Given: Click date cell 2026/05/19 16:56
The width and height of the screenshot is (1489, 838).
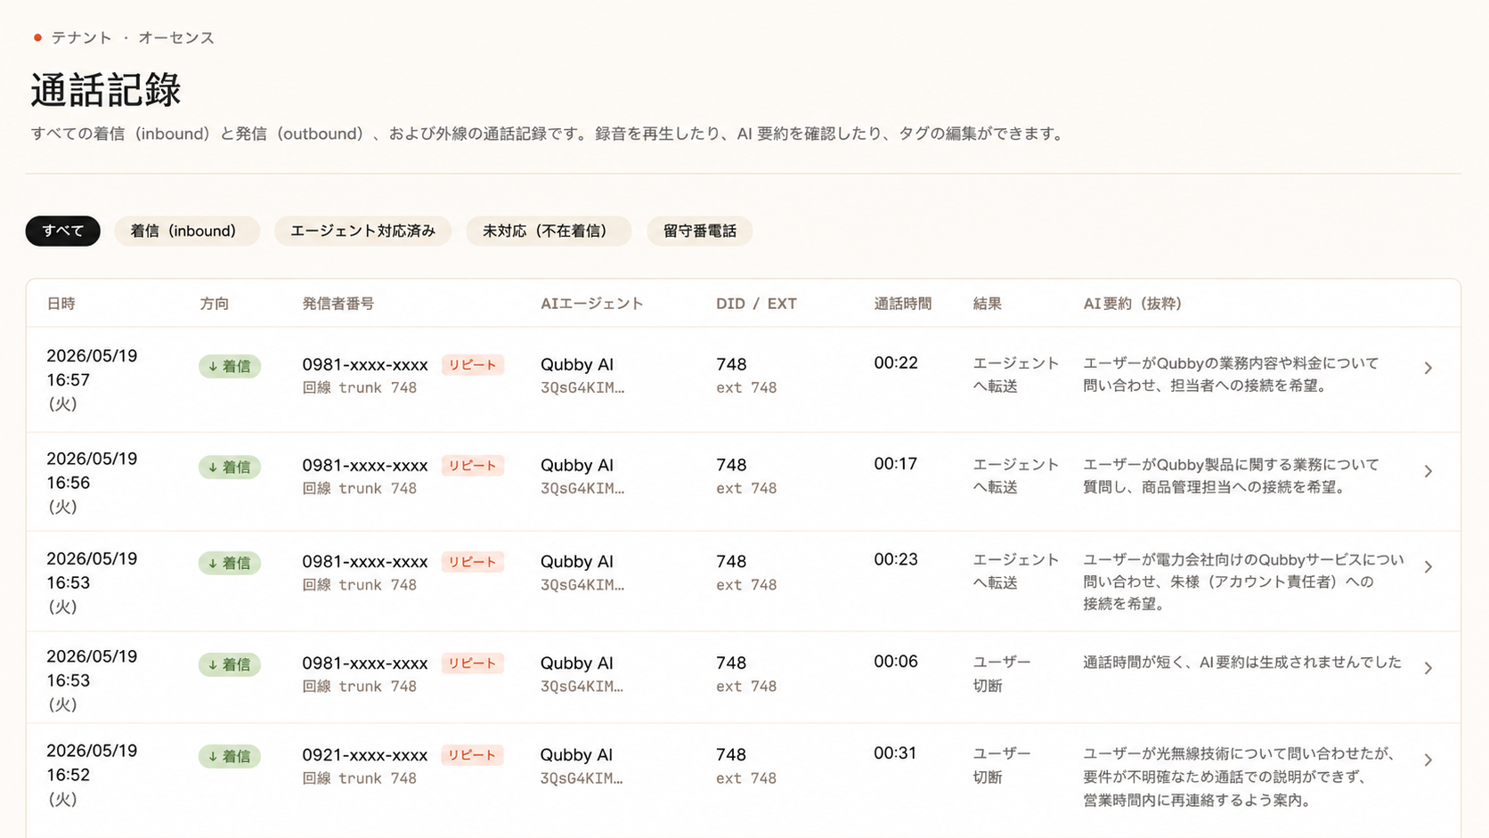Looking at the screenshot, I should [92, 483].
